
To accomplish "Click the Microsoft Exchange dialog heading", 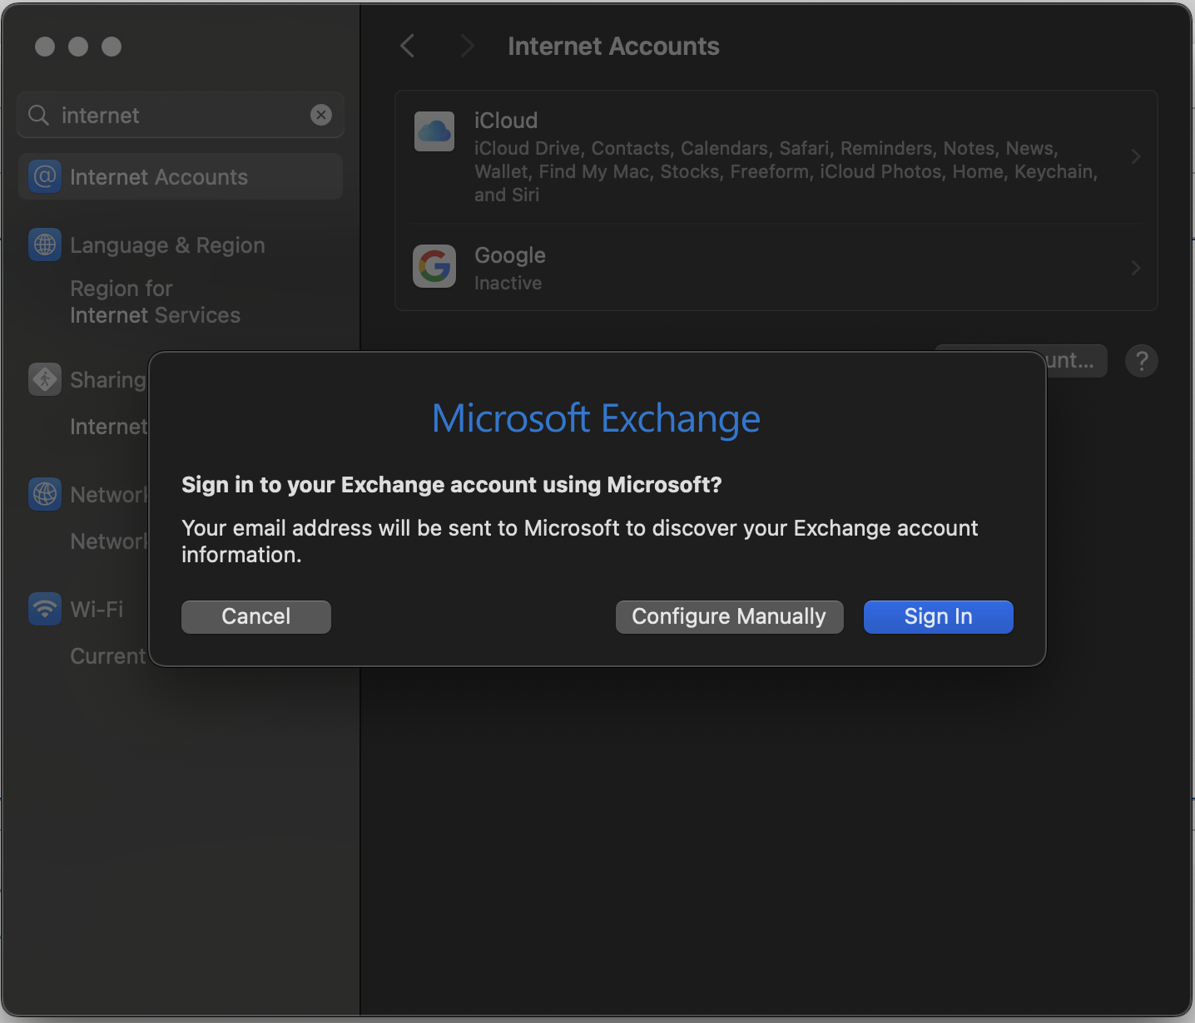I will (x=596, y=418).
